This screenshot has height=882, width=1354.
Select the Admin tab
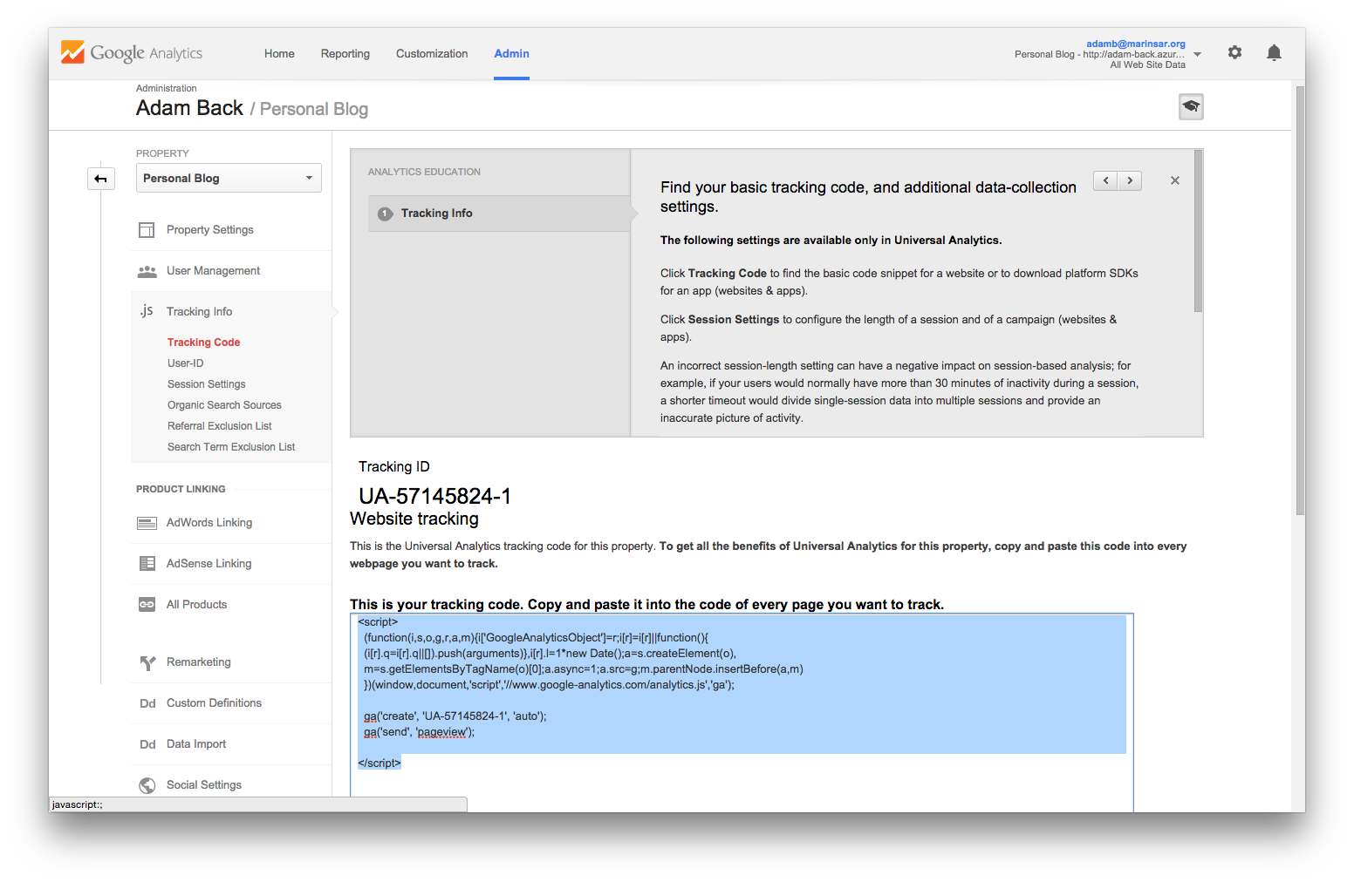click(511, 54)
